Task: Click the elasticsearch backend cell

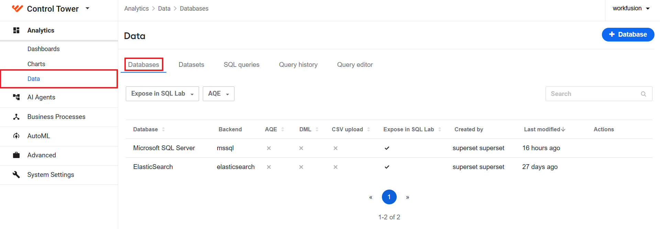Action: tap(236, 167)
